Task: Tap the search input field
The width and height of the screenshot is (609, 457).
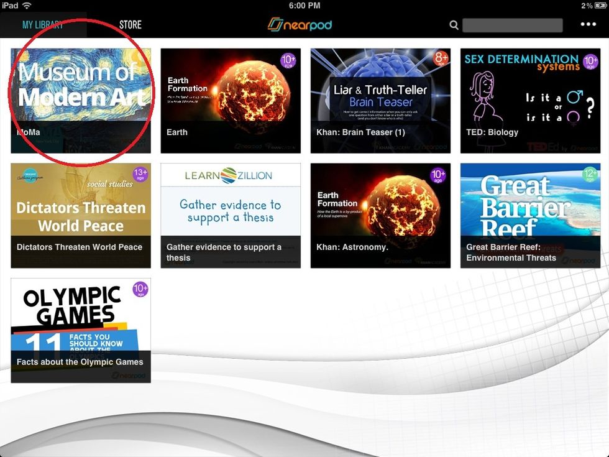Action: click(513, 25)
